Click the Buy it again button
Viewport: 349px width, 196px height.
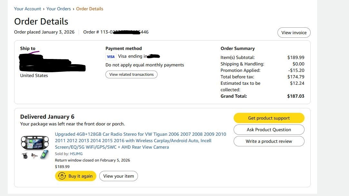76,176
